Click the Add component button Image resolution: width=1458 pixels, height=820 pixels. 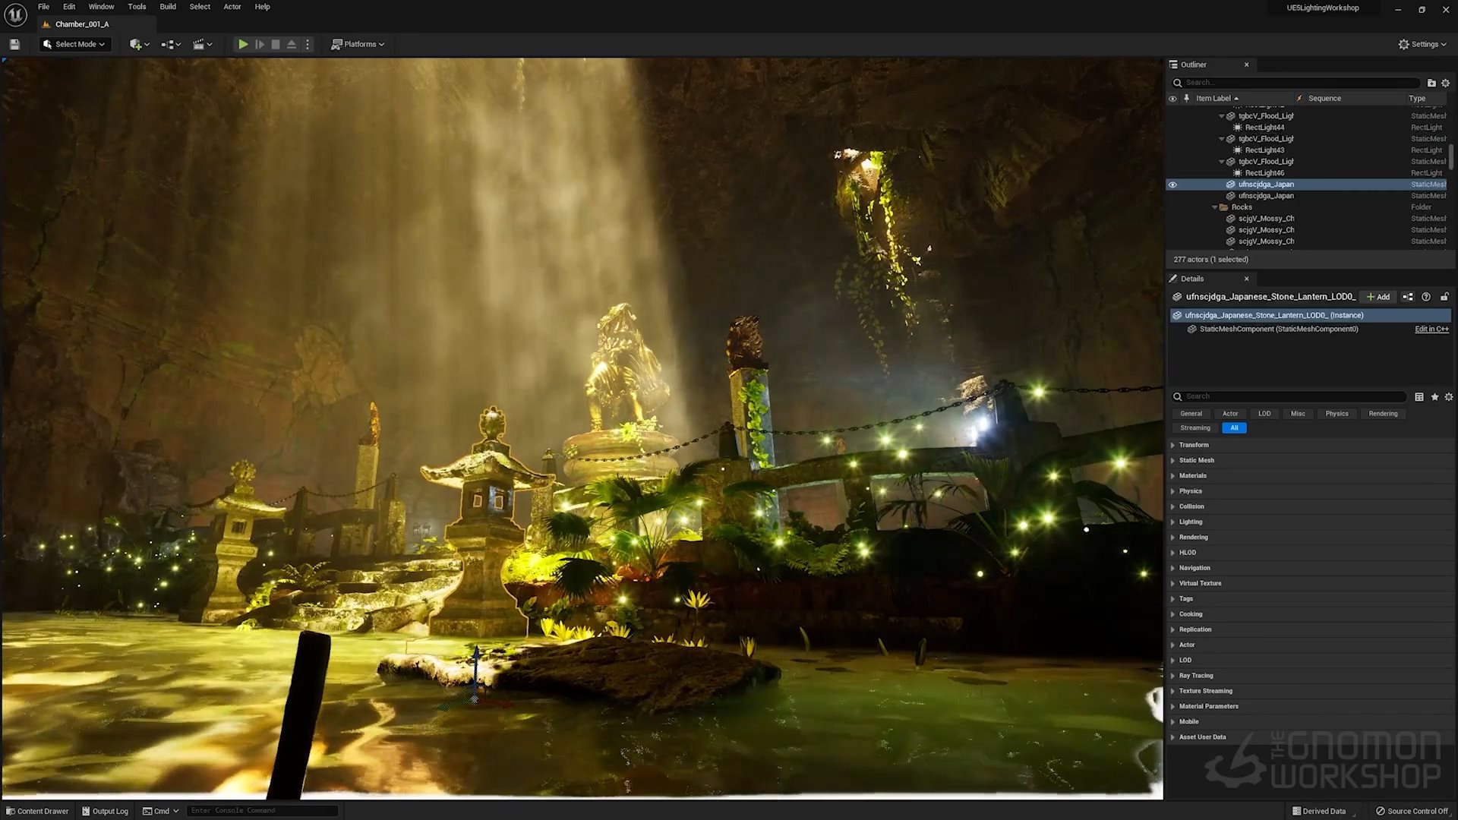1378,297
